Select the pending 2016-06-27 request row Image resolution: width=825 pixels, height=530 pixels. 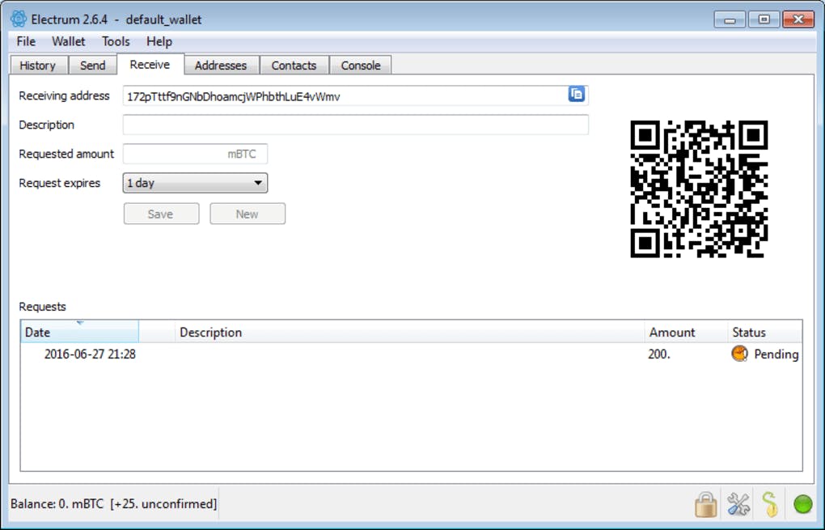point(324,354)
